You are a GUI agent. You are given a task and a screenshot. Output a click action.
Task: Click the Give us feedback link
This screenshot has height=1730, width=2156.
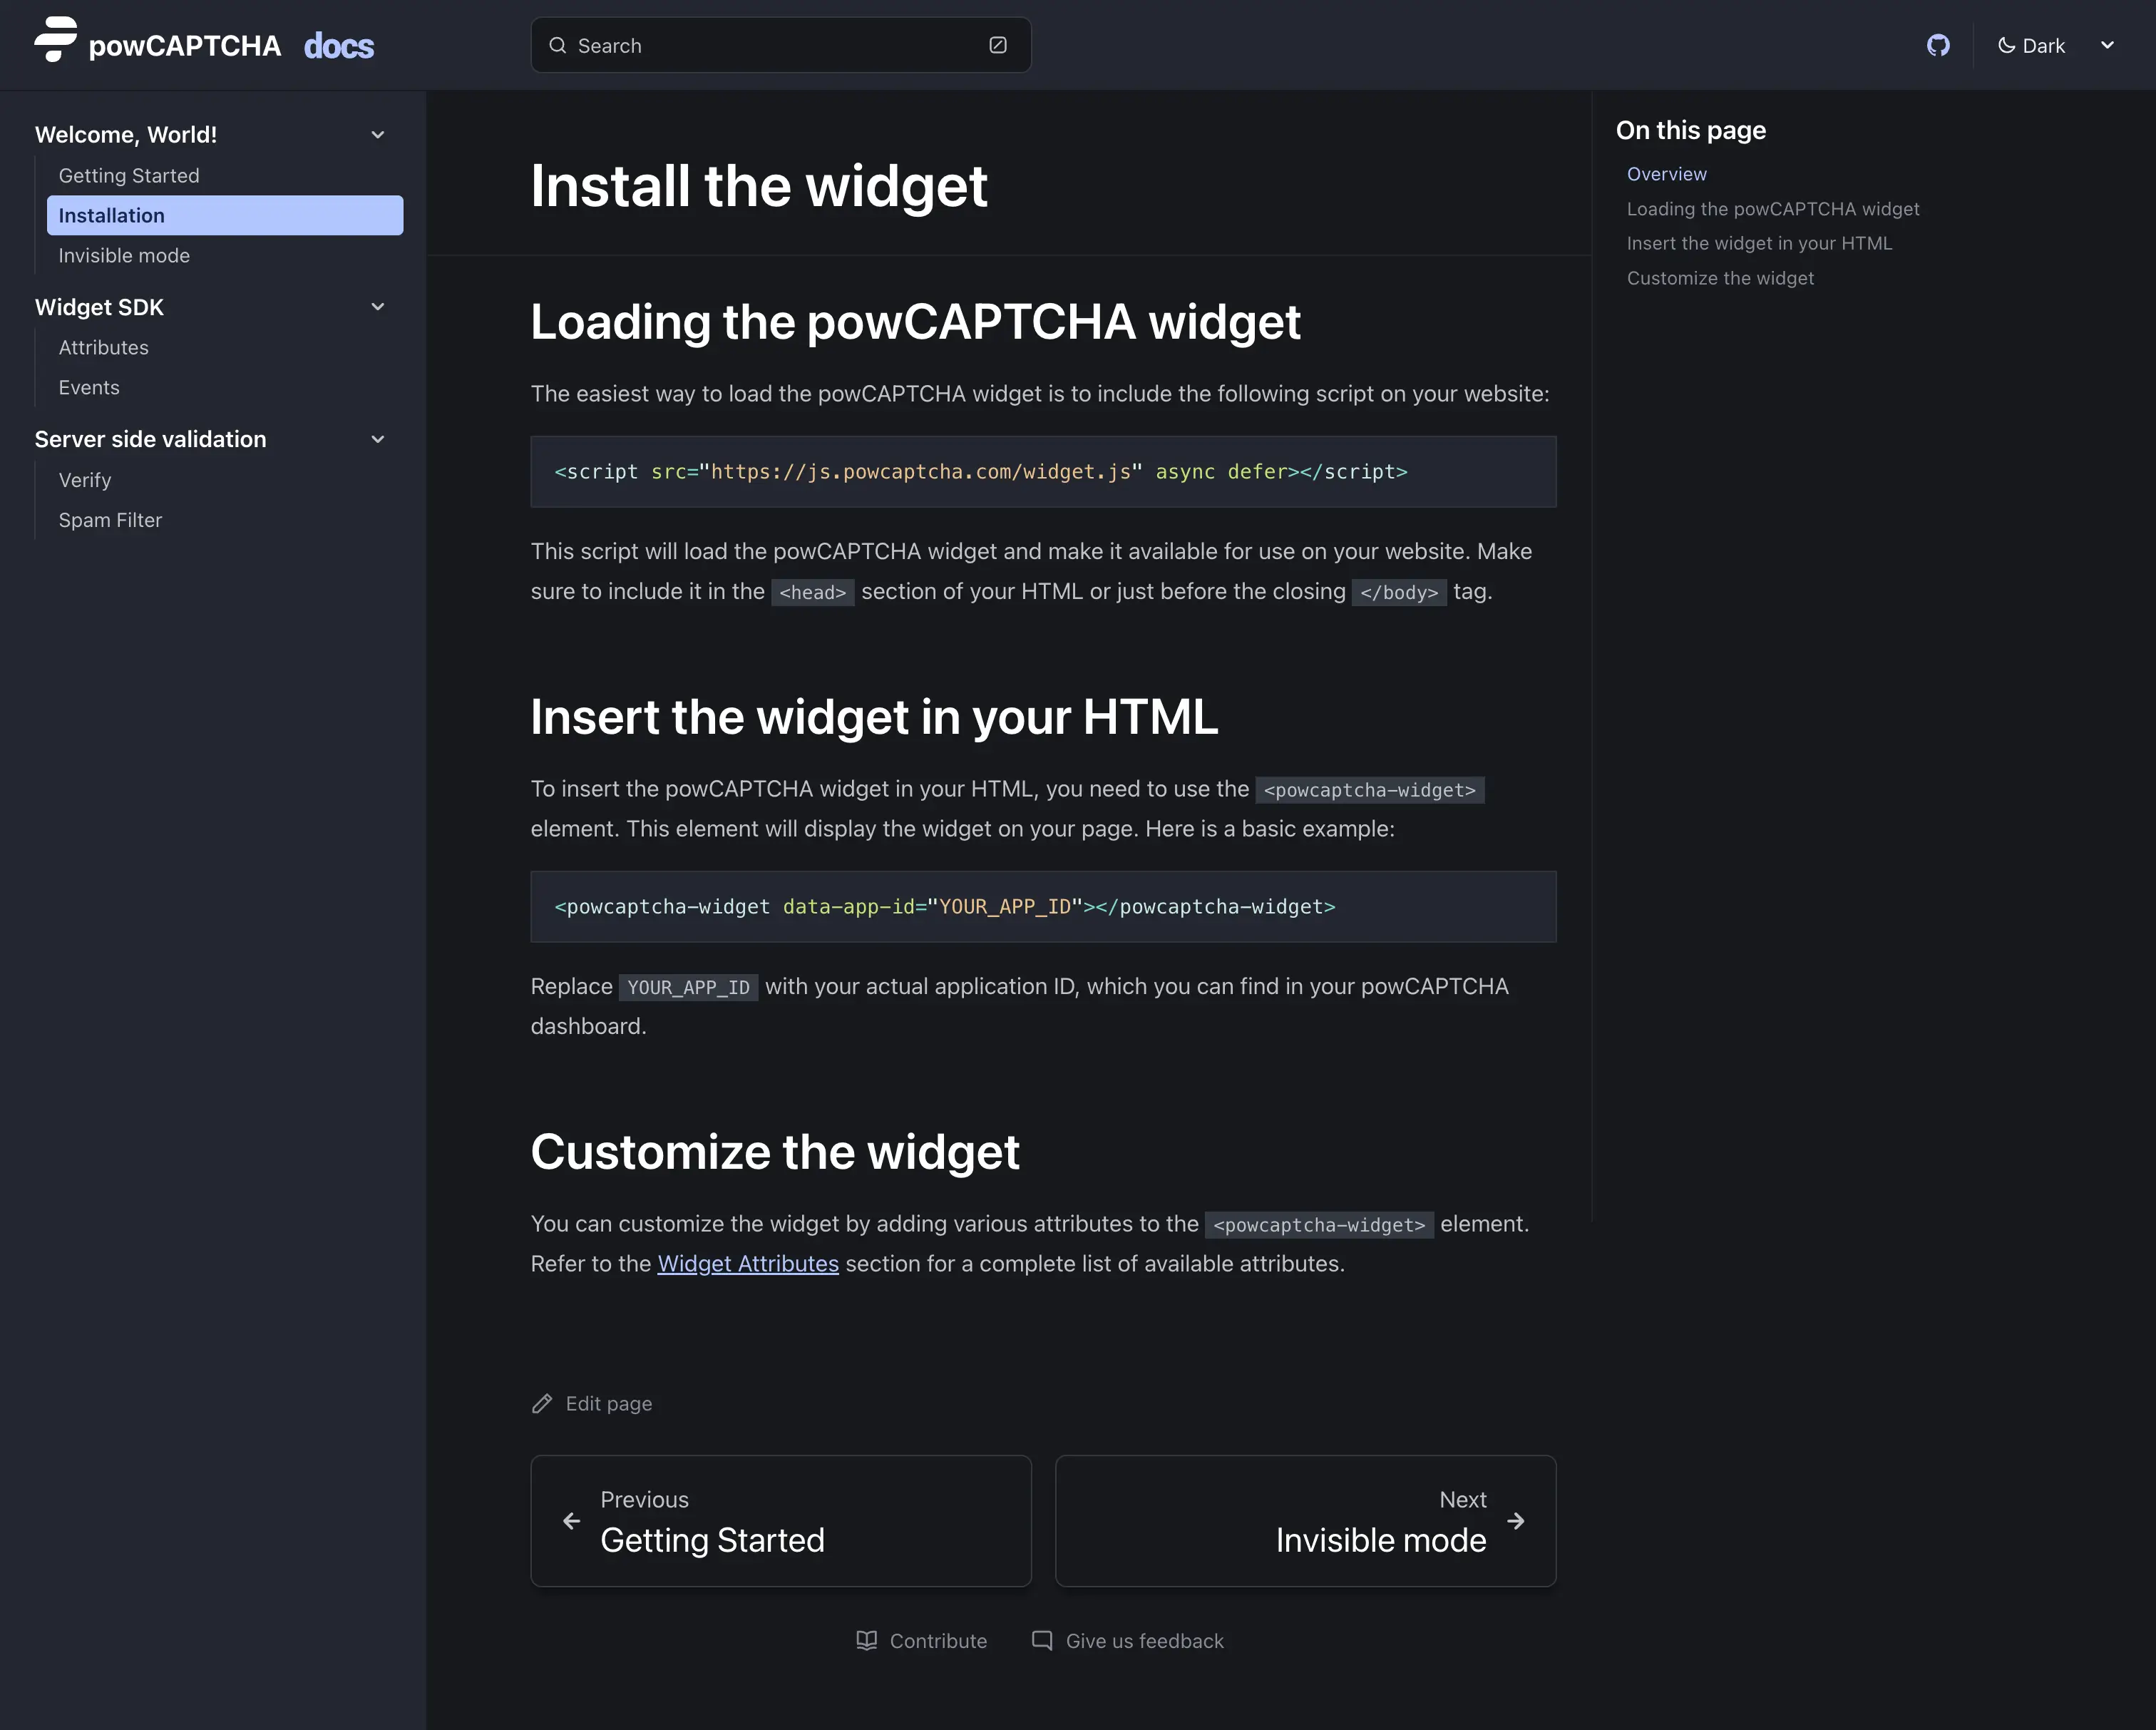[x=1128, y=1640]
